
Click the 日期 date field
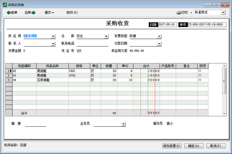[168, 25]
